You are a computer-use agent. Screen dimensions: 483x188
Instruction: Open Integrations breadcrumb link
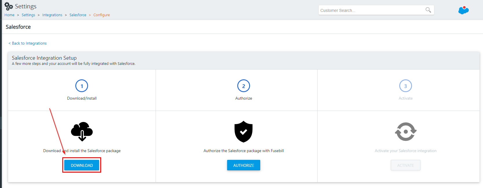(x=52, y=15)
